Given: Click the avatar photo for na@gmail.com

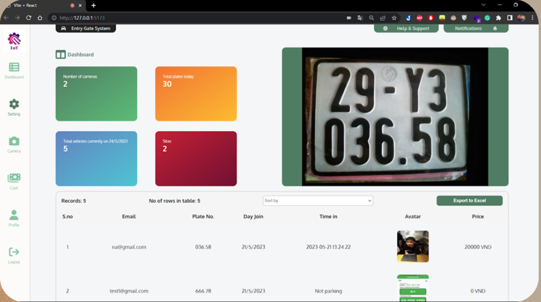Looking at the screenshot, I should point(412,246).
